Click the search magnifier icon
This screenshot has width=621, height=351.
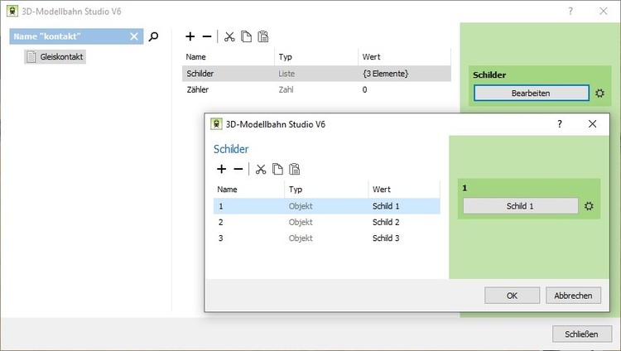pyautogui.click(x=153, y=37)
